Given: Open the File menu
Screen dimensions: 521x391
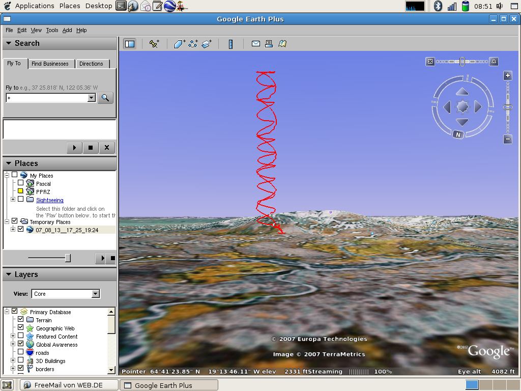Looking at the screenshot, I should point(9,30).
